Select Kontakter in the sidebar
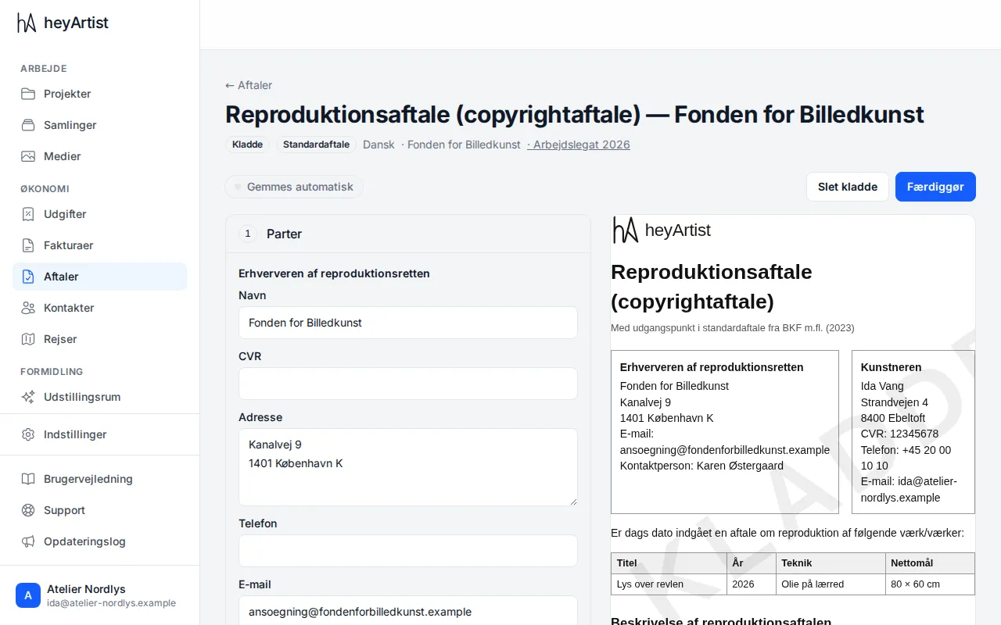Image resolution: width=1001 pixels, height=625 pixels. coord(99,308)
